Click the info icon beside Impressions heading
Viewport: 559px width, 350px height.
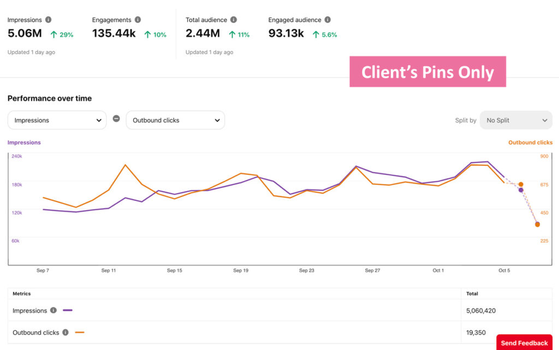click(48, 20)
